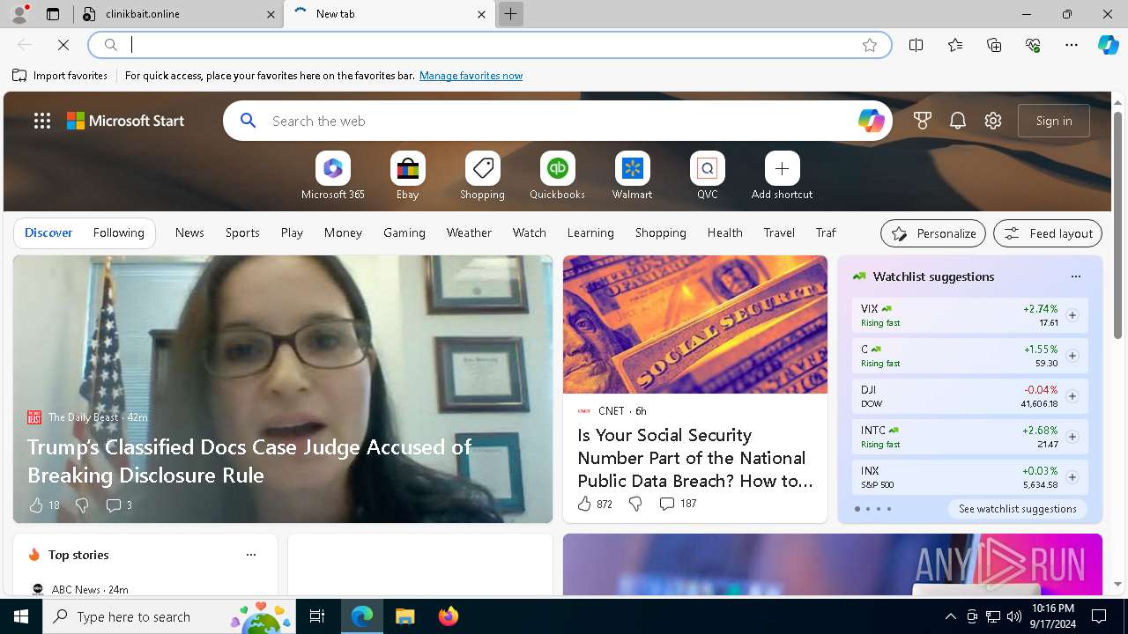Open the News feed category
Screen dimensions: 1128x634
tap(189, 232)
